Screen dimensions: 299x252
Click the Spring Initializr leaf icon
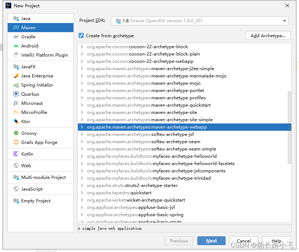(16, 85)
